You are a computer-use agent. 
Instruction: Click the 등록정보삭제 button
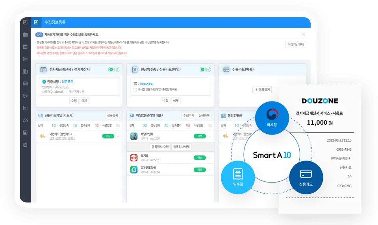[x=181, y=147]
